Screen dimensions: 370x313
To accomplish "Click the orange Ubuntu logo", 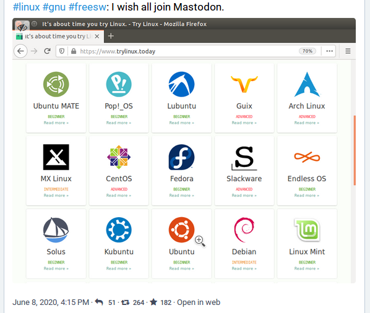I will click(x=181, y=230).
